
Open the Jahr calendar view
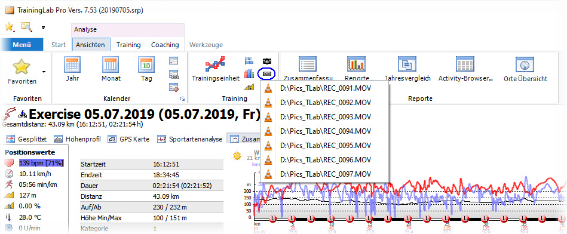[72, 69]
